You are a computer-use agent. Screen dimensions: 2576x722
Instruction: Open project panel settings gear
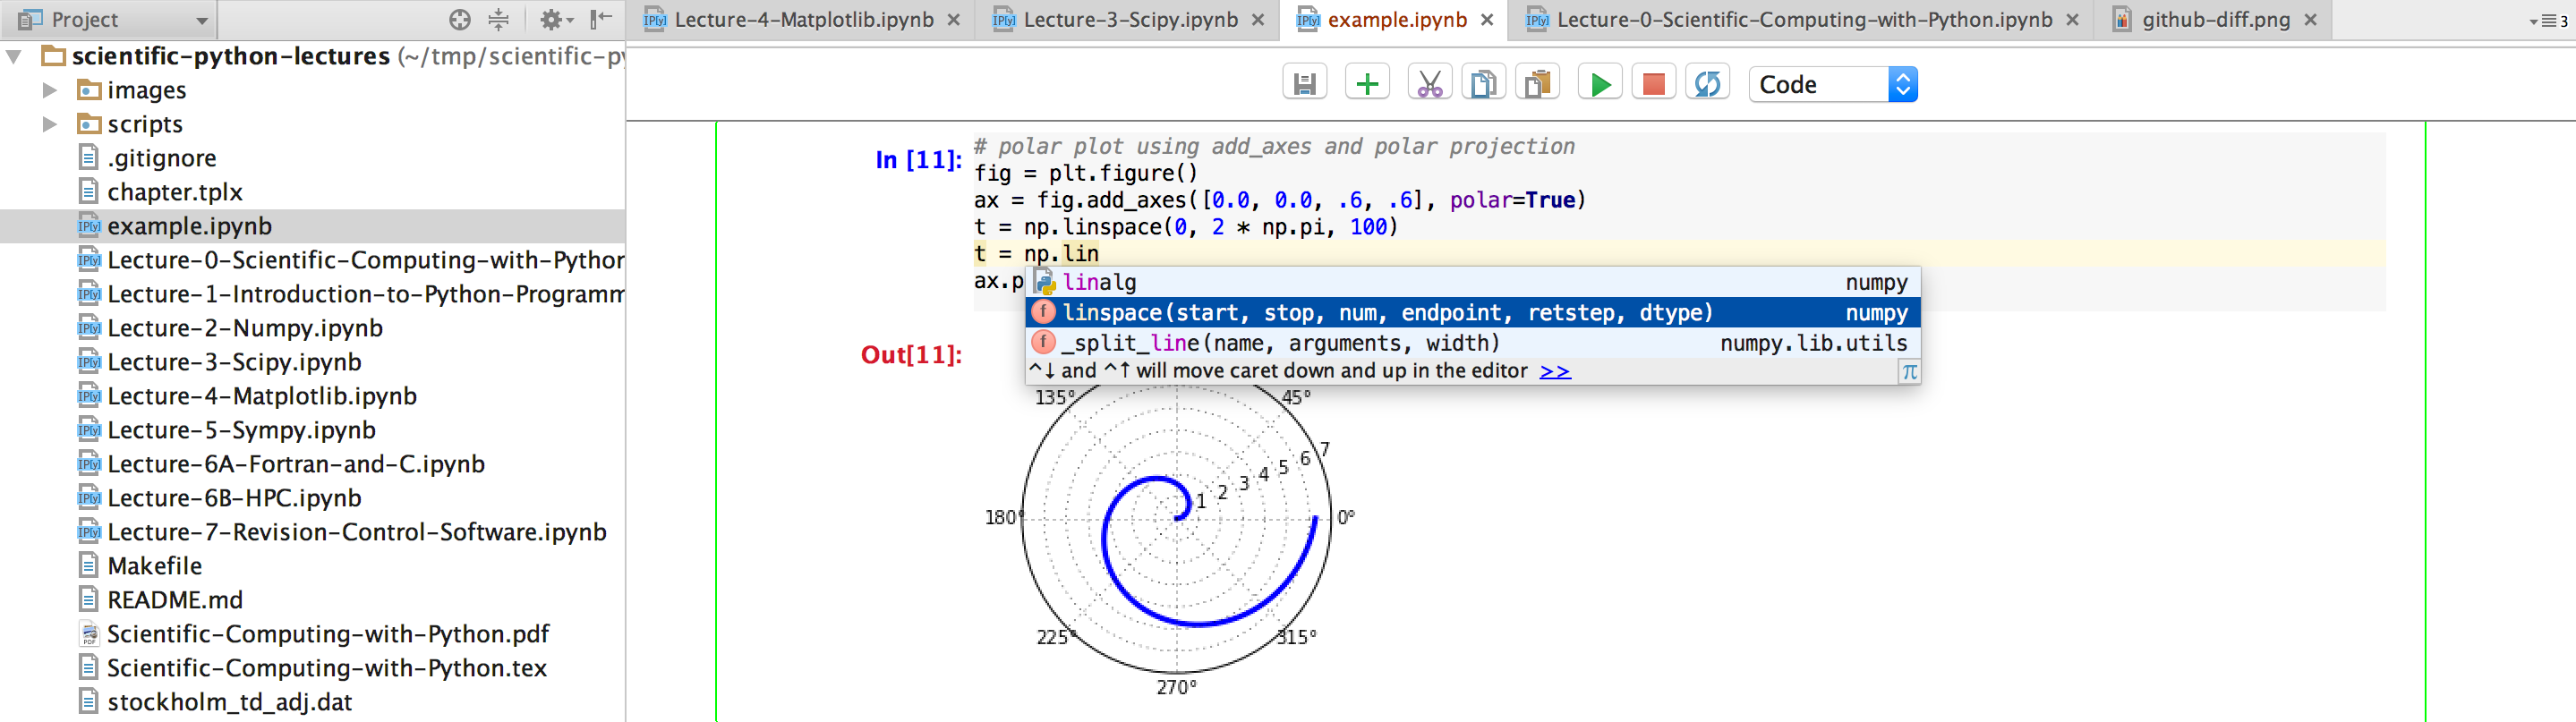click(x=553, y=19)
